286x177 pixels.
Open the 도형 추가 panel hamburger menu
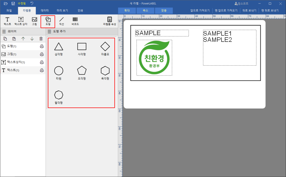tap(49, 31)
